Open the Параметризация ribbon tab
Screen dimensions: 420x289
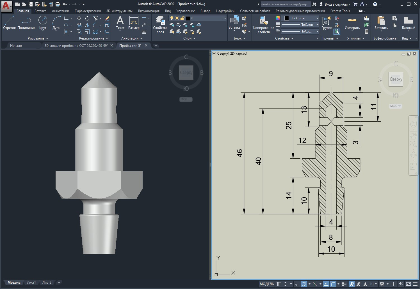(x=88, y=11)
